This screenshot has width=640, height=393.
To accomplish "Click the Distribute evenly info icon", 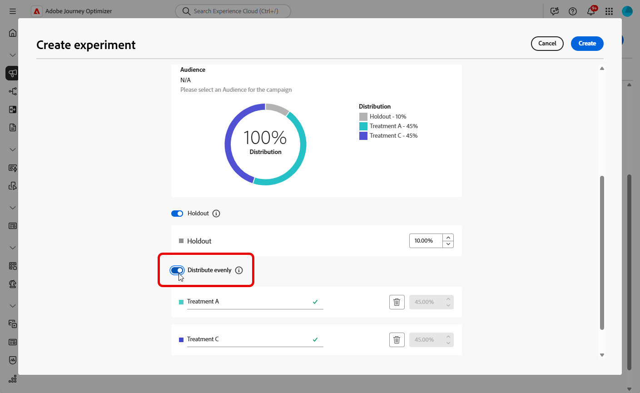I will (239, 270).
